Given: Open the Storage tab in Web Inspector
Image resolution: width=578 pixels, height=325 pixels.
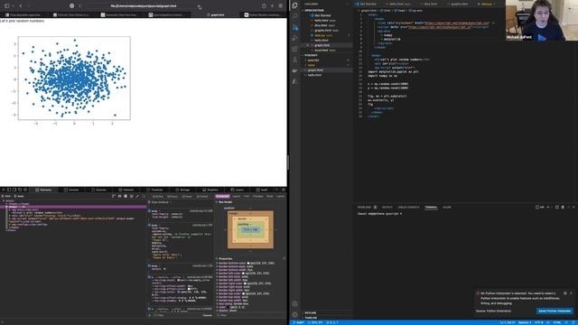Looking at the screenshot, I should 182,190.
